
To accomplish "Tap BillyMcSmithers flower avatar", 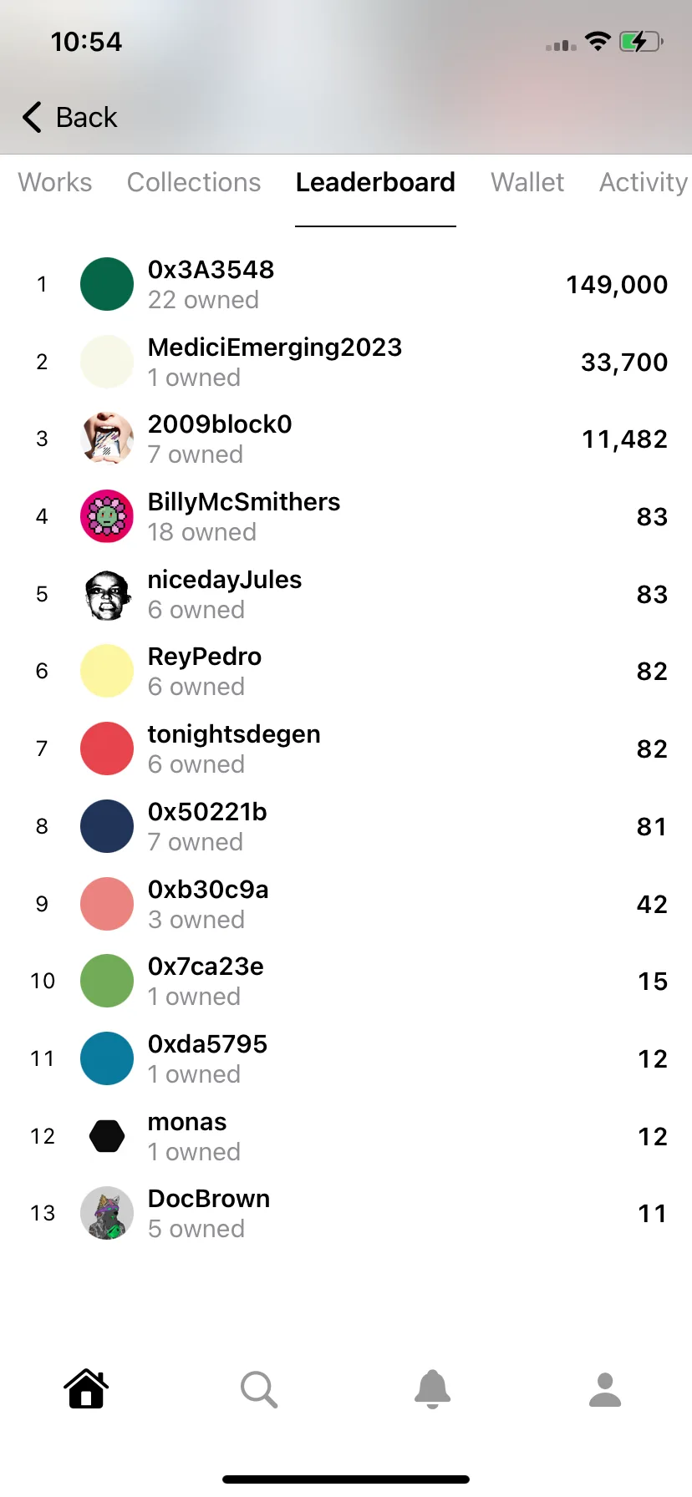I will [107, 516].
